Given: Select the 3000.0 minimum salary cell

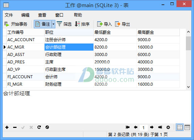Looking at the screenshot, I should tap(115, 55).
